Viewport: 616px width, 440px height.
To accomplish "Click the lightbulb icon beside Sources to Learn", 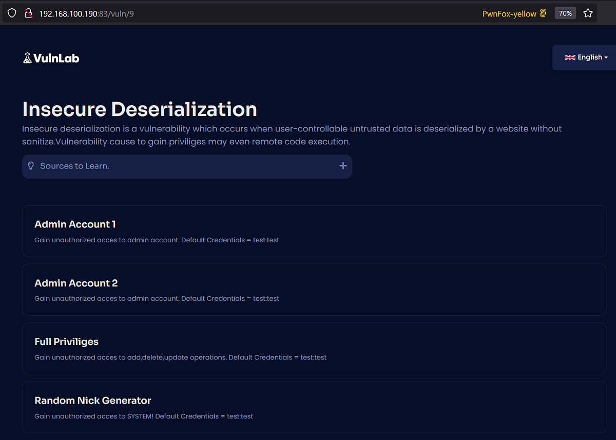I will coord(31,166).
